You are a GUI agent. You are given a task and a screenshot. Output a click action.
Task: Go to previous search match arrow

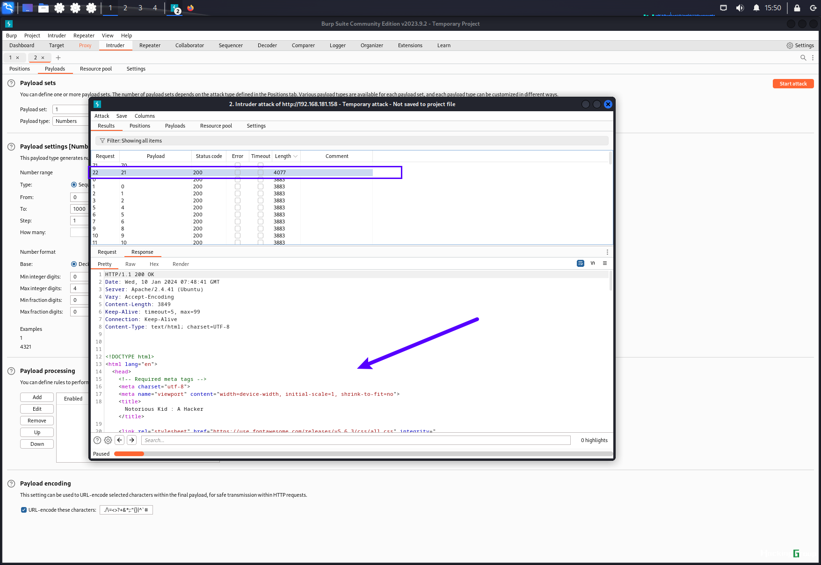(120, 440)
